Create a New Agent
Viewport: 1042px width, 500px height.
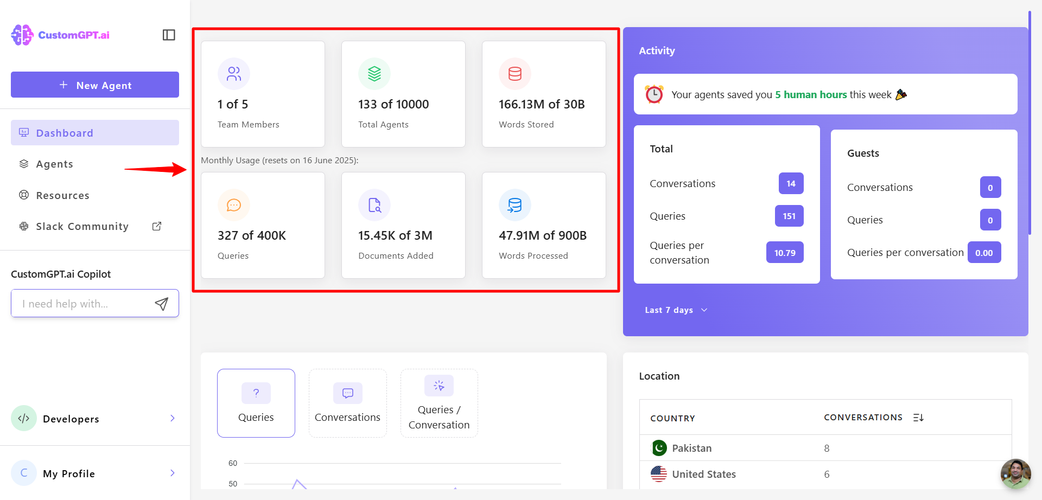95,85
